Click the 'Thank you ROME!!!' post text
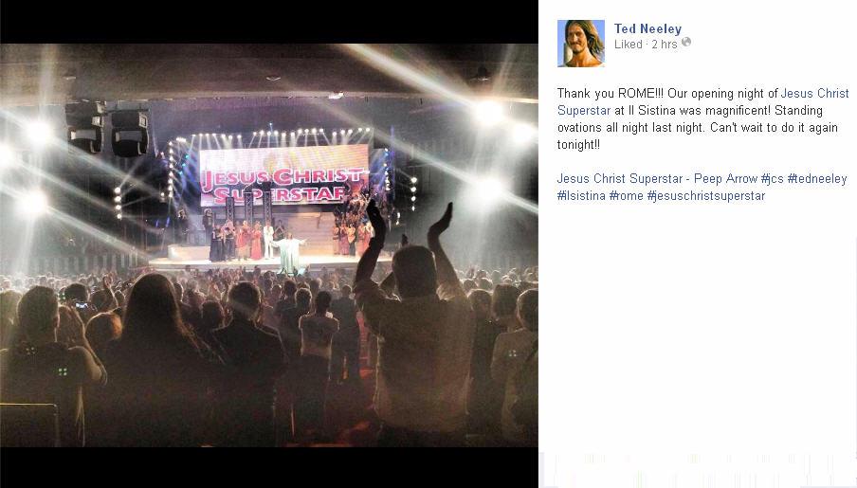The image size is (857, 488). pos(611,93)
